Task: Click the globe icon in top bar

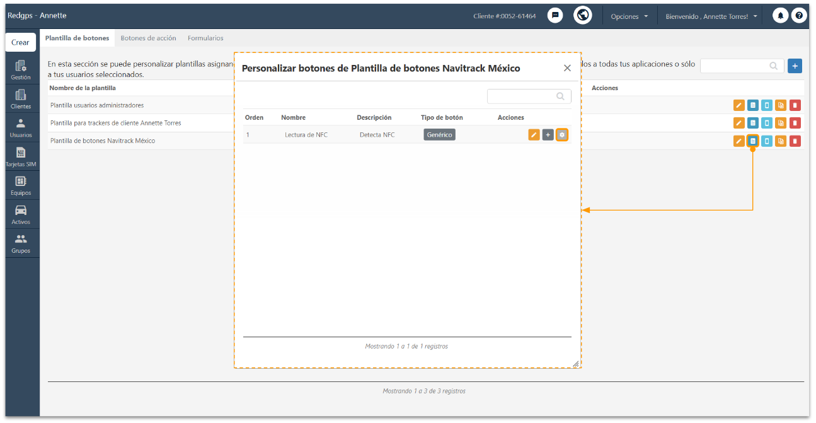Action: pos(583,16)
